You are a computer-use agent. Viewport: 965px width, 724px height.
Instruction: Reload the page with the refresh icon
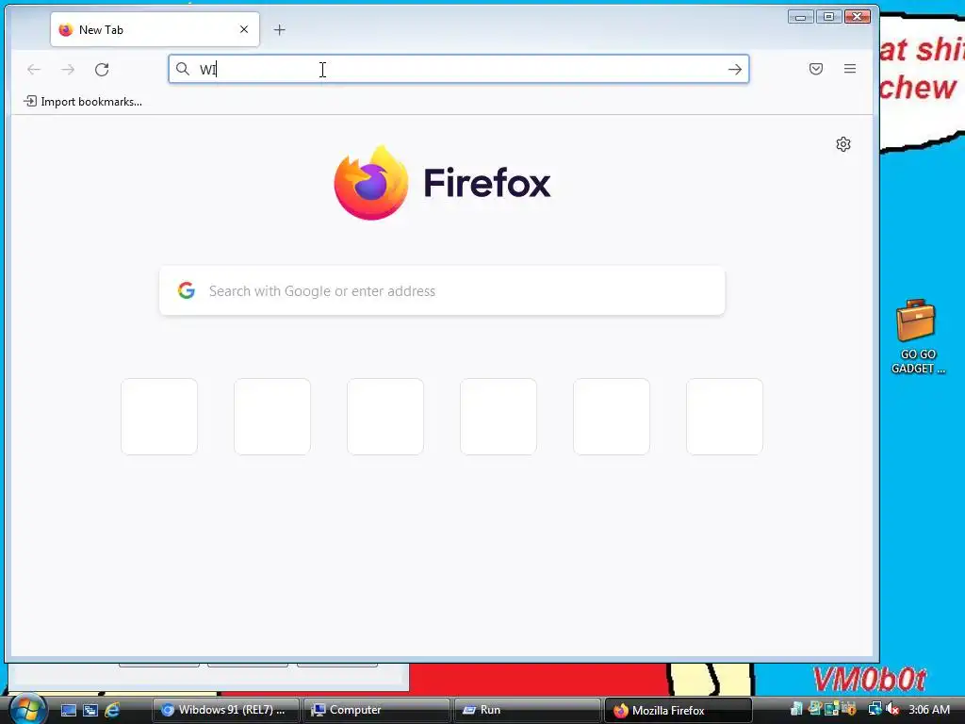(102, 70)
